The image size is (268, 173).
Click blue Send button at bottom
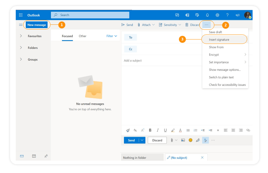[x=131, y=140]
